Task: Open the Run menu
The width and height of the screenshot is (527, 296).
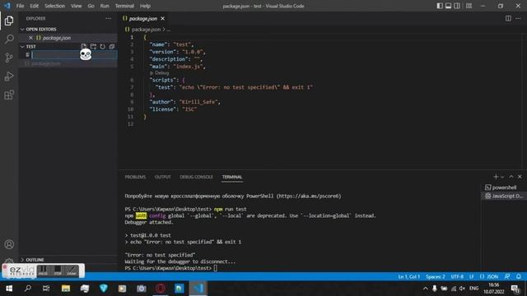Action: click(x=105, y=6)
